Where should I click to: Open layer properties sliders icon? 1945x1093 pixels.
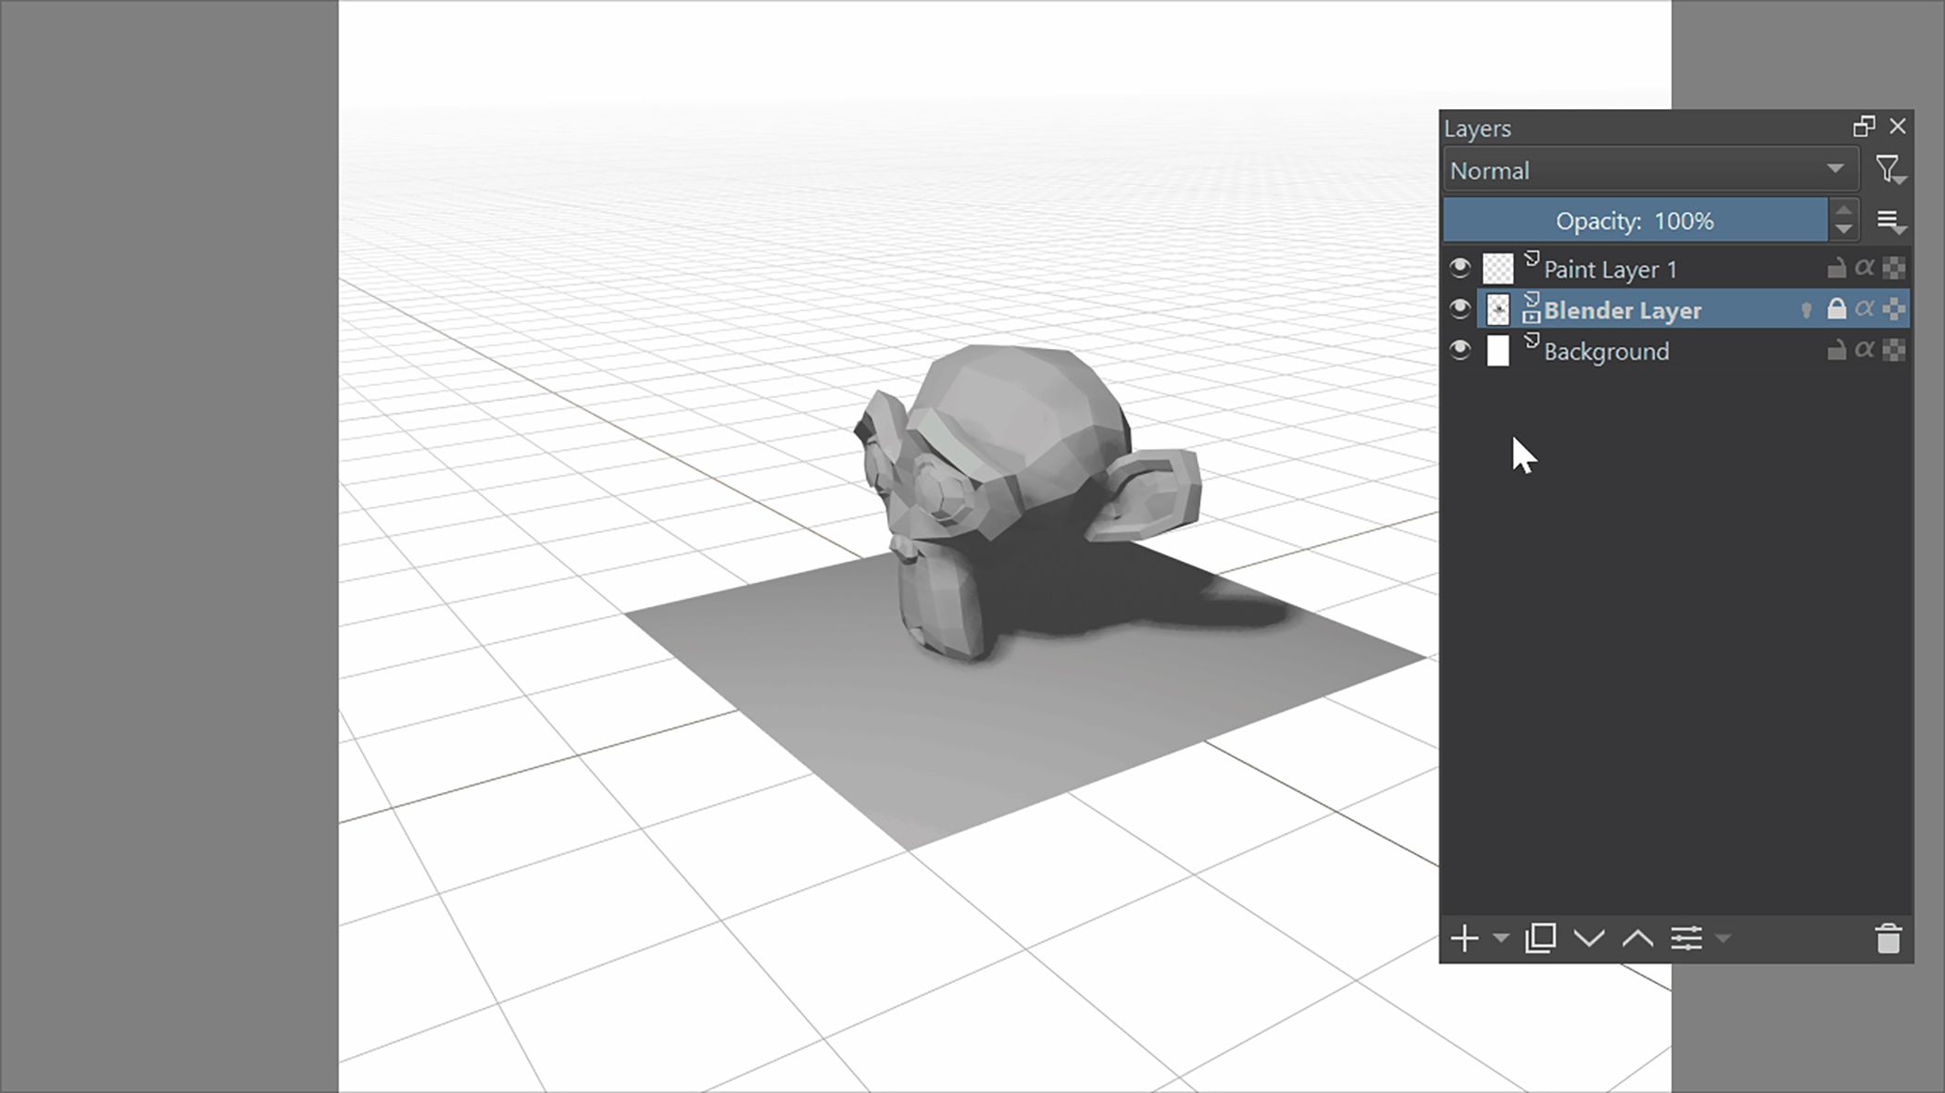click(x=1687, y=938)
